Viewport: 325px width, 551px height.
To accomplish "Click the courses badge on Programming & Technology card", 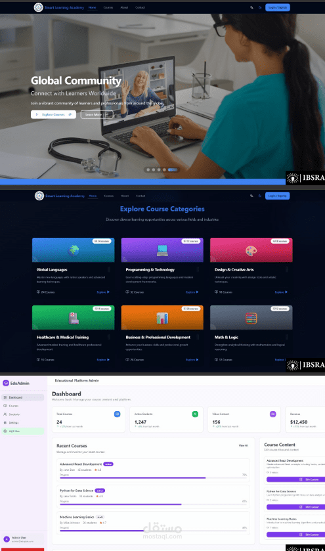I will coord(191,242).
